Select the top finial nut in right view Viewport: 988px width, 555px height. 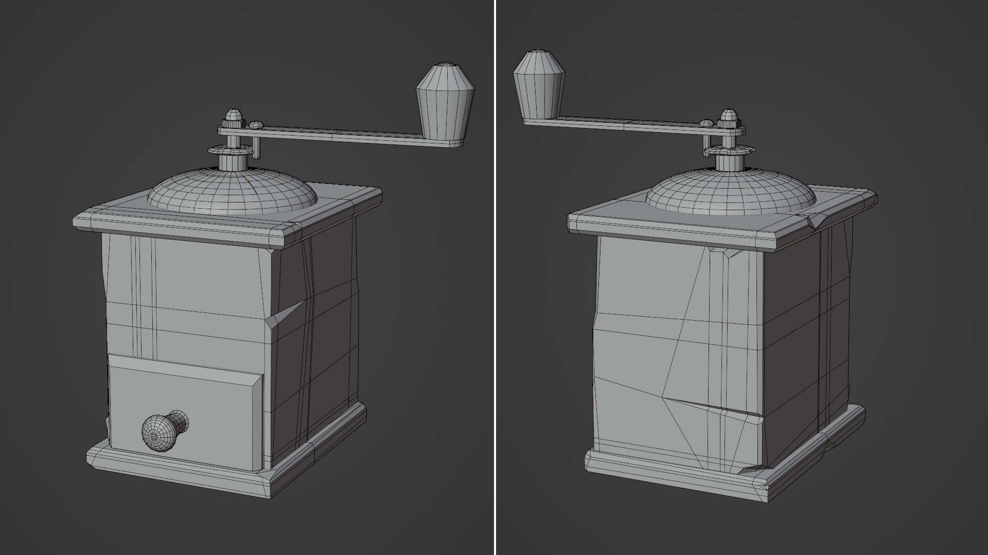729,119
